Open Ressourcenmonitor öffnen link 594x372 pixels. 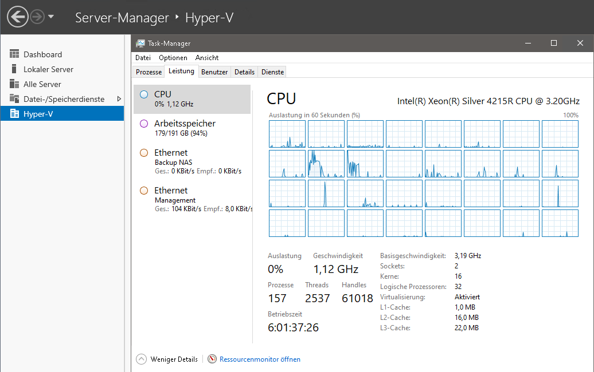(x=260, y=359)
